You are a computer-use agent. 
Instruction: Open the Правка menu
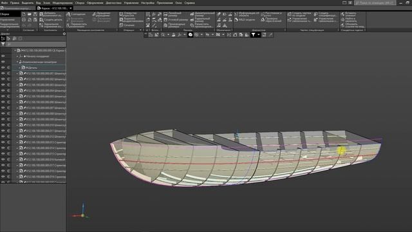click(x=14, y=3)
